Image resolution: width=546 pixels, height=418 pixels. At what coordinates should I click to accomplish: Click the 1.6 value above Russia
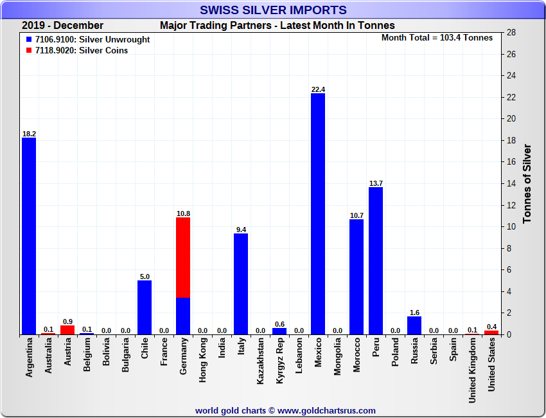[x=414, y=313]
